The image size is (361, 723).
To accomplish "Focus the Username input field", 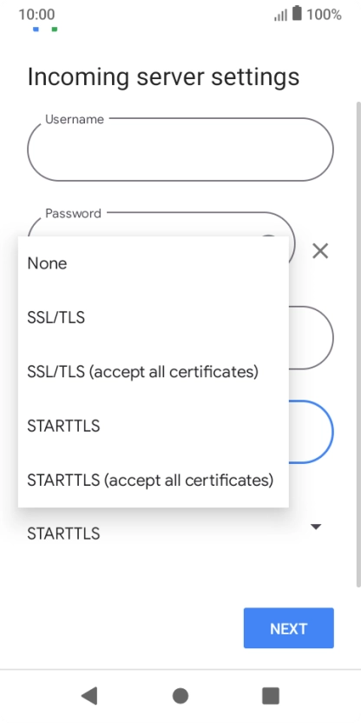I will point(180,149).
